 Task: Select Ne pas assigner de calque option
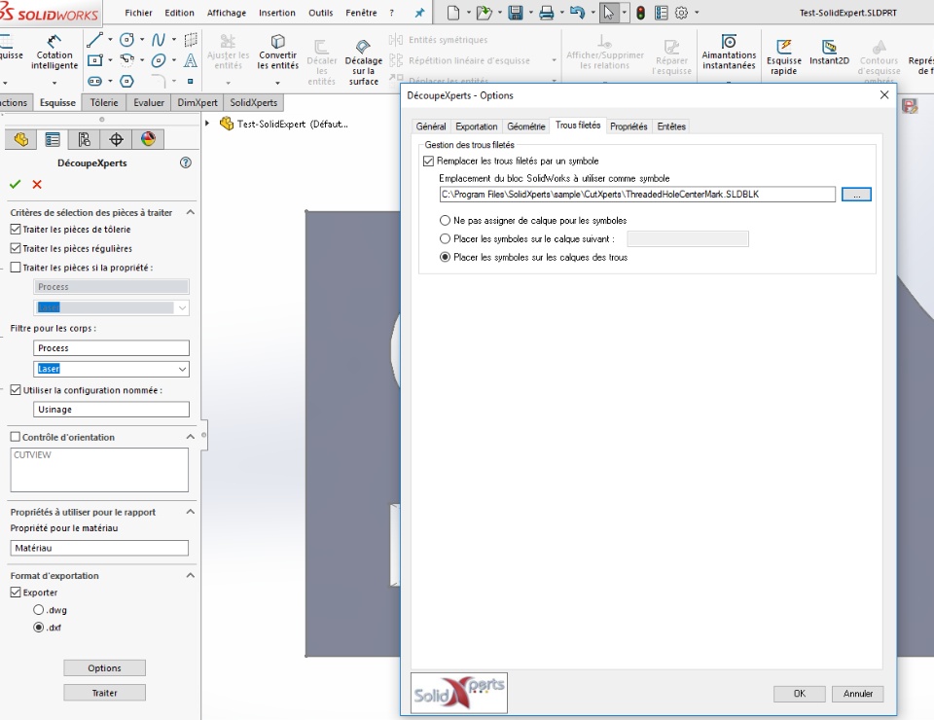pos(445,220)
